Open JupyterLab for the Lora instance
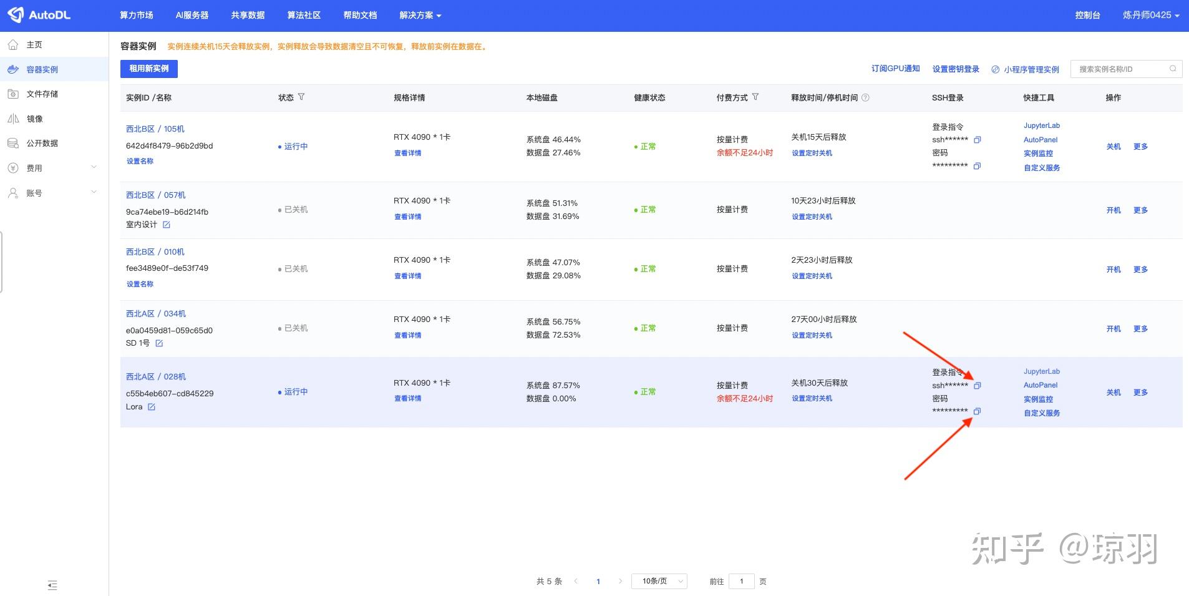Screen dimensions: 1189x596 click(1041, 371)
